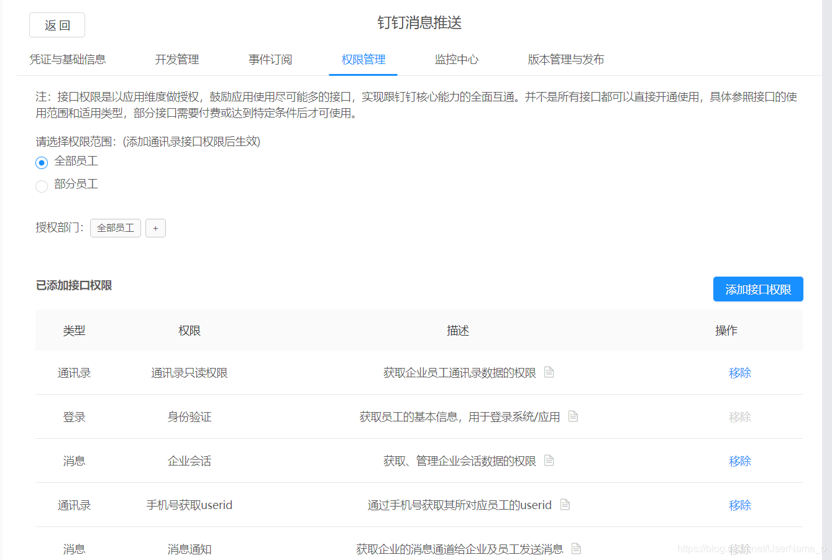
Task: Click the 企业会话 permission cell
Action: click(190, 461)
